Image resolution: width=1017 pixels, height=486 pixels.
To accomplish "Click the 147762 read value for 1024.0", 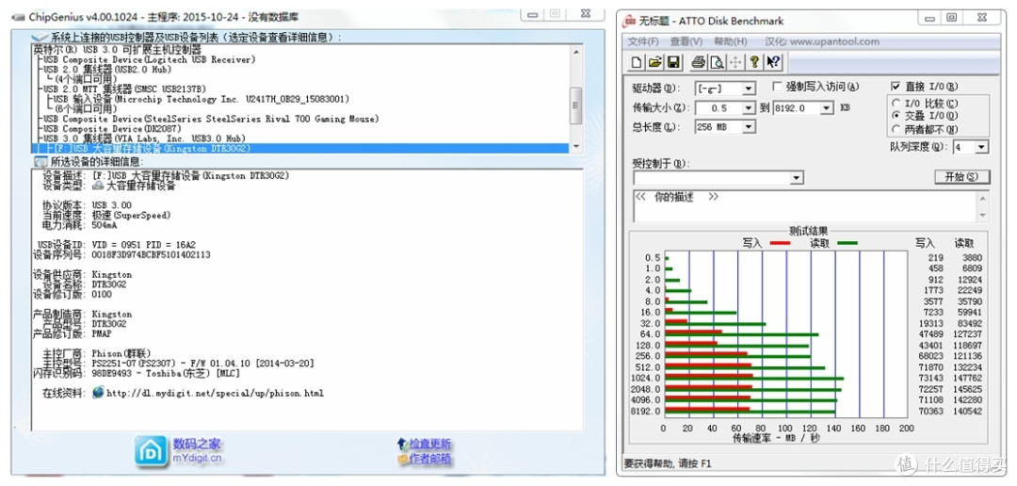I will click(968, 378).
